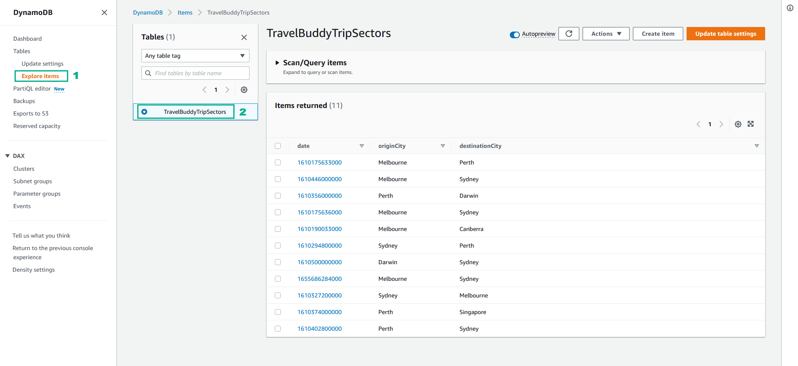Image resolution: width=798 pixels, height=366 pixels.
Task: Open the Any table tag dropdown
Action: [195, 56]
